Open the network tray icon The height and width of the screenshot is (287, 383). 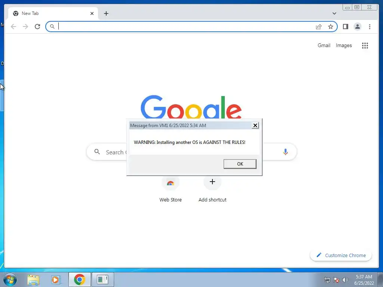327,280
